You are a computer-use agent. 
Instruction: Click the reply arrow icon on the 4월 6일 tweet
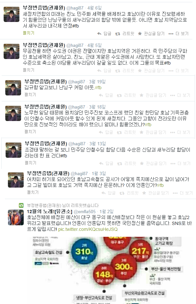click(99, 34)
